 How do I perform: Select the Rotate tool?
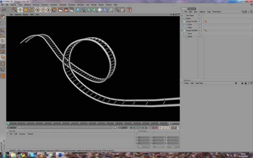31,10
